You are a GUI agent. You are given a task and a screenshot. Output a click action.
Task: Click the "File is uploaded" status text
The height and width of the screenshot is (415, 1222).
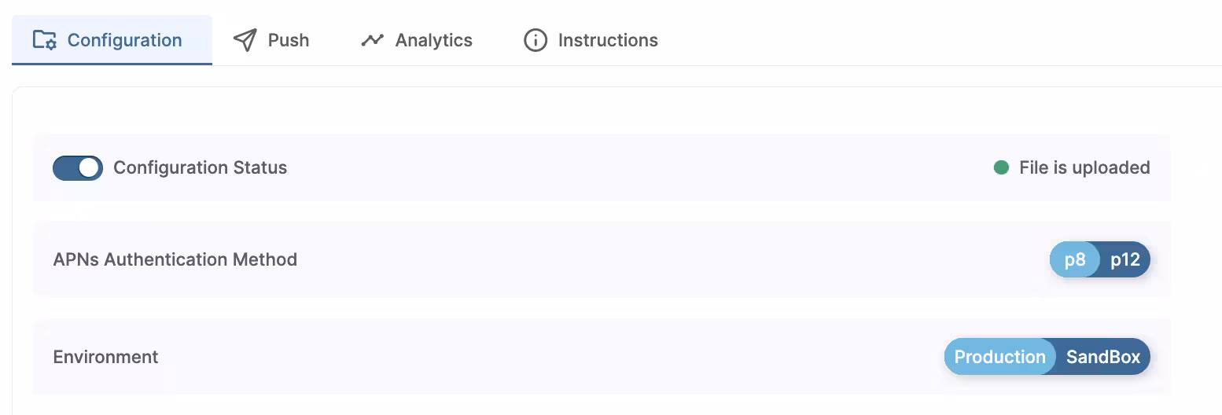(1084, 167)
